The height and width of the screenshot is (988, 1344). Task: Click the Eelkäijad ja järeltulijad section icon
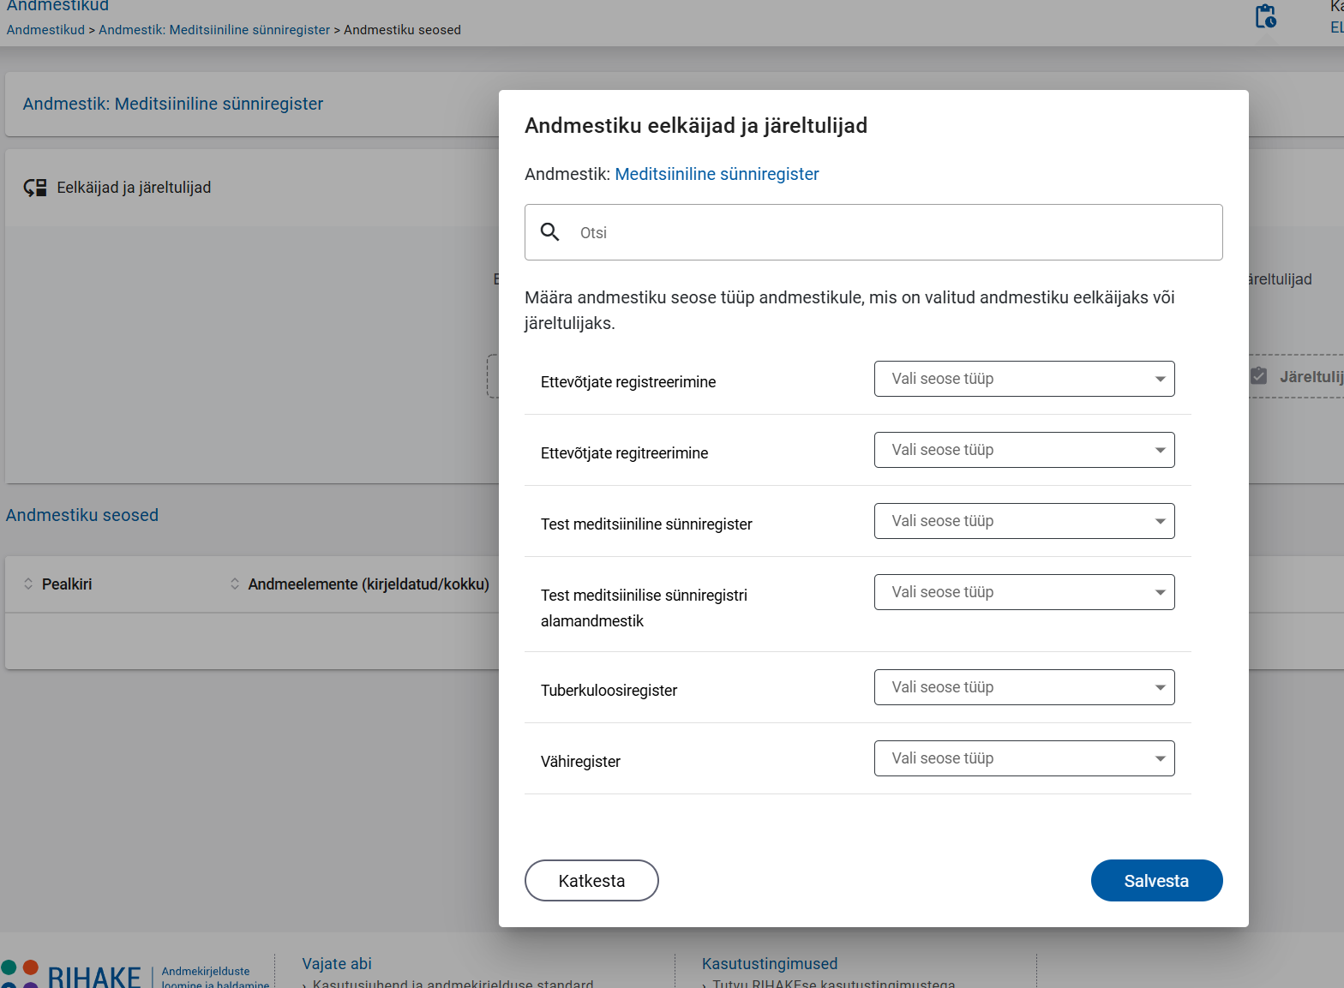pyautogui.click(x=35, y=188)
